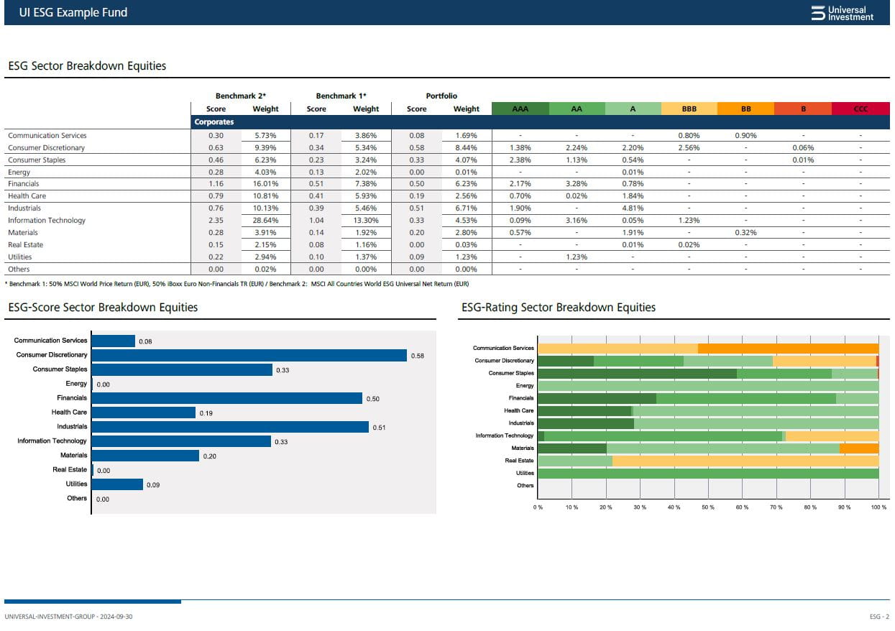Click Consumer Discretionary bar in ESG-Score chart
The height and width of the screenshot is (631, 895).
point(249,355)
